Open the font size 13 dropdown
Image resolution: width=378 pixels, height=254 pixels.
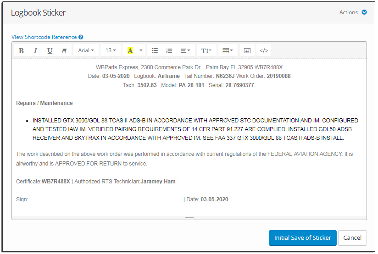111,50
